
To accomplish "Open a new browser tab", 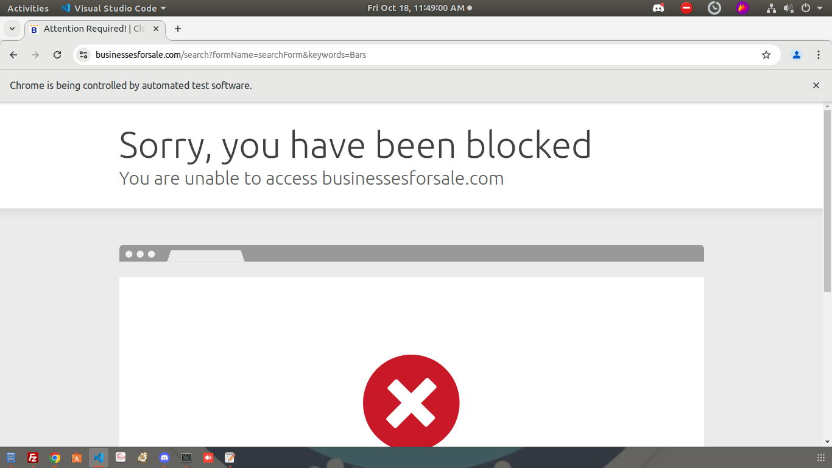I will click(178, 29).
